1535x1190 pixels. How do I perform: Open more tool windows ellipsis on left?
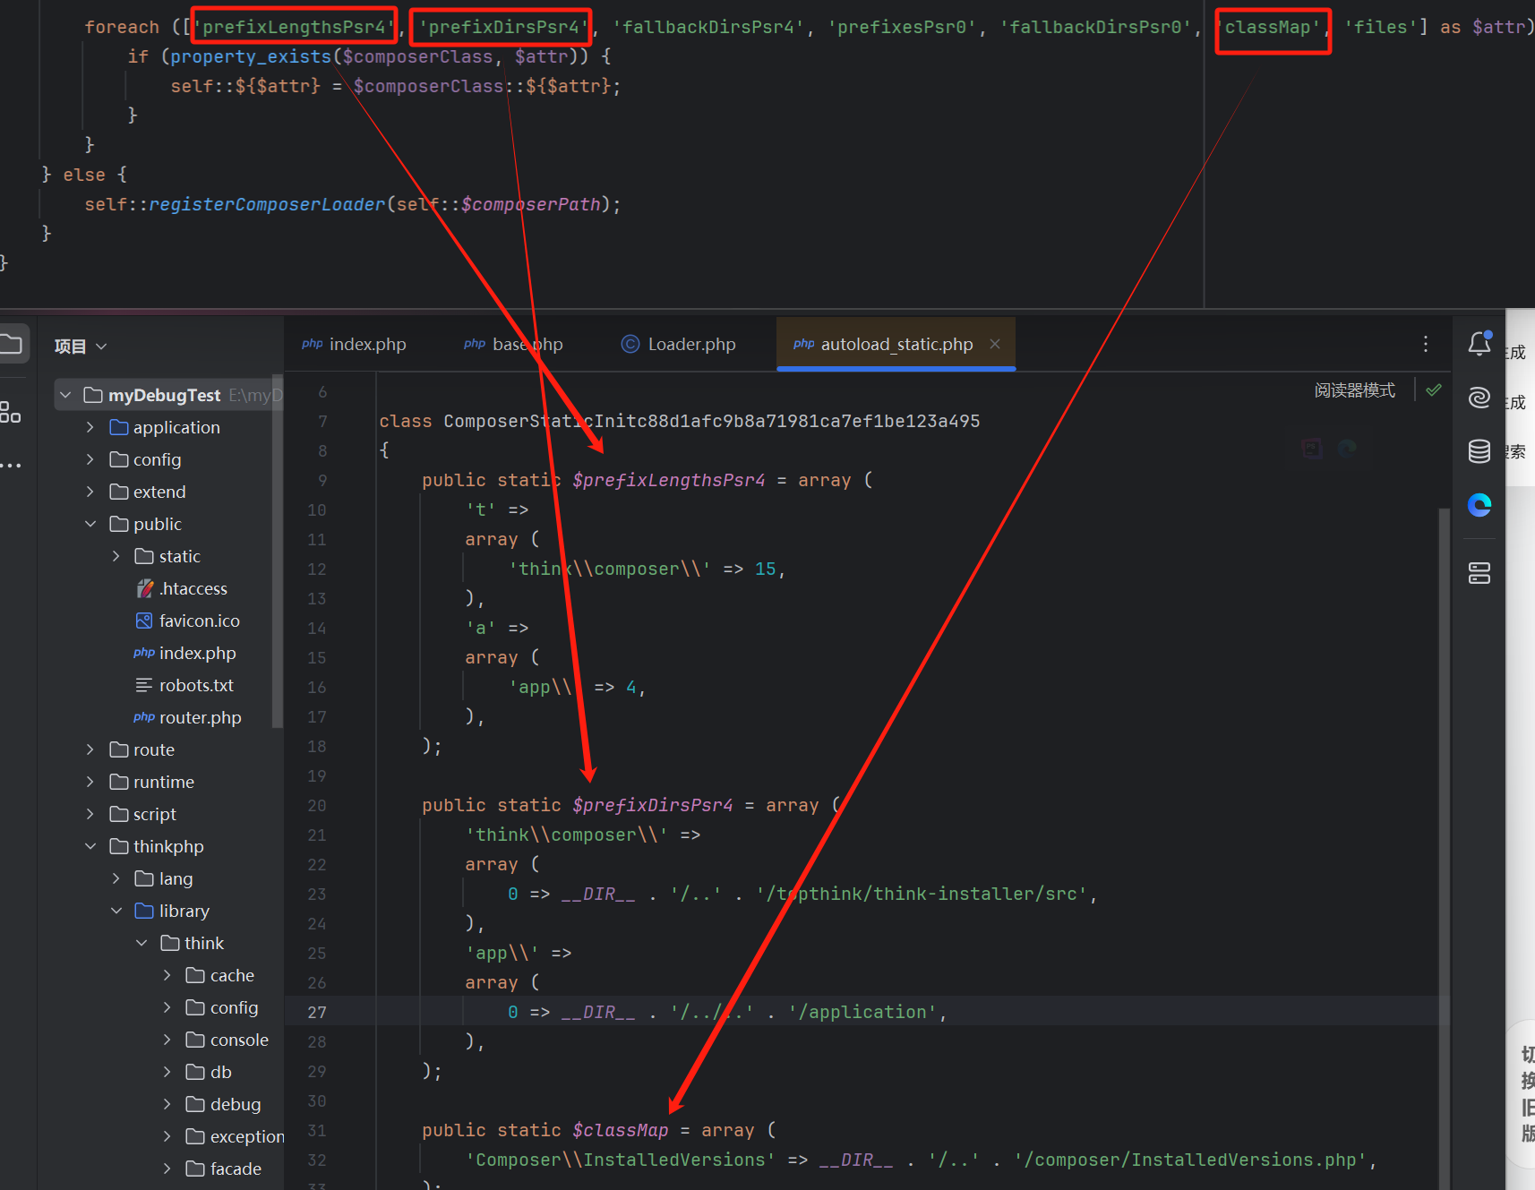[x=11, y=465]
